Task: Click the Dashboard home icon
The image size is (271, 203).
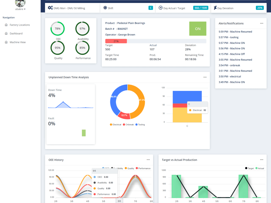Action: pyautogui.click(x=6, y=34)
